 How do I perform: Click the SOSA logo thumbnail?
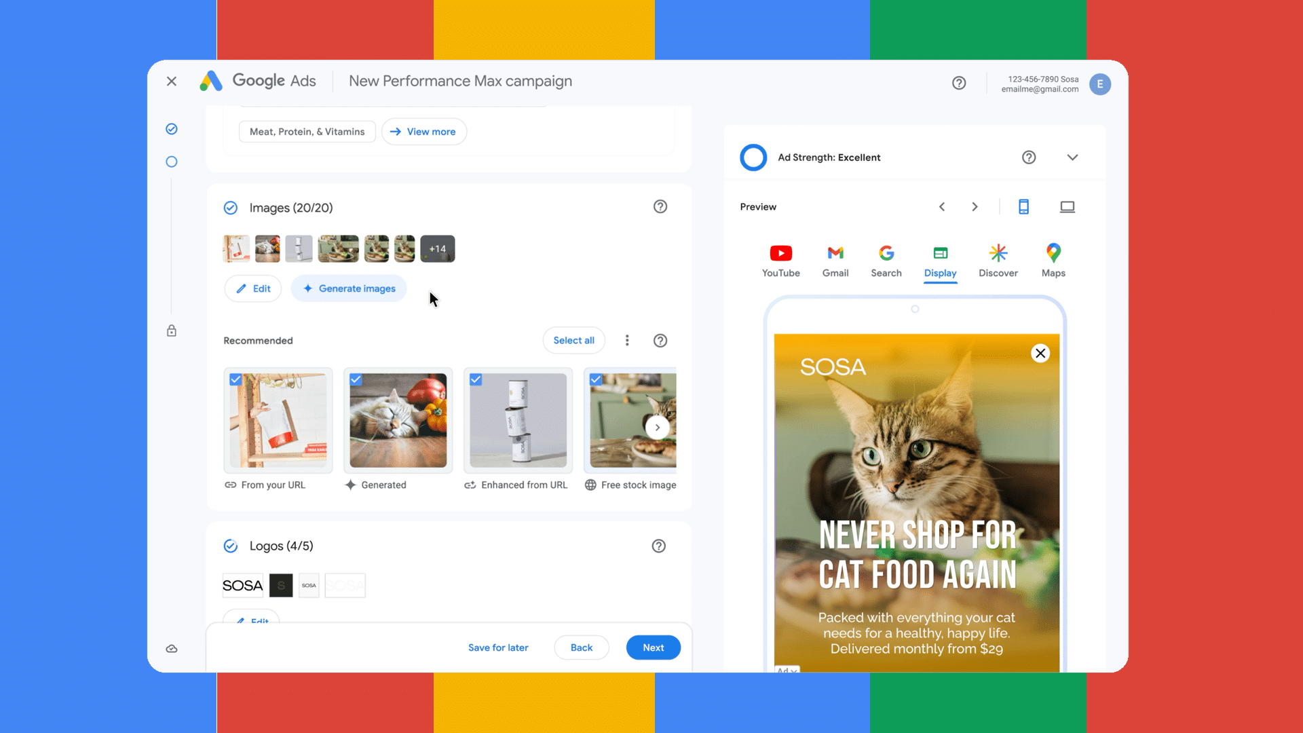coord(242,585)
